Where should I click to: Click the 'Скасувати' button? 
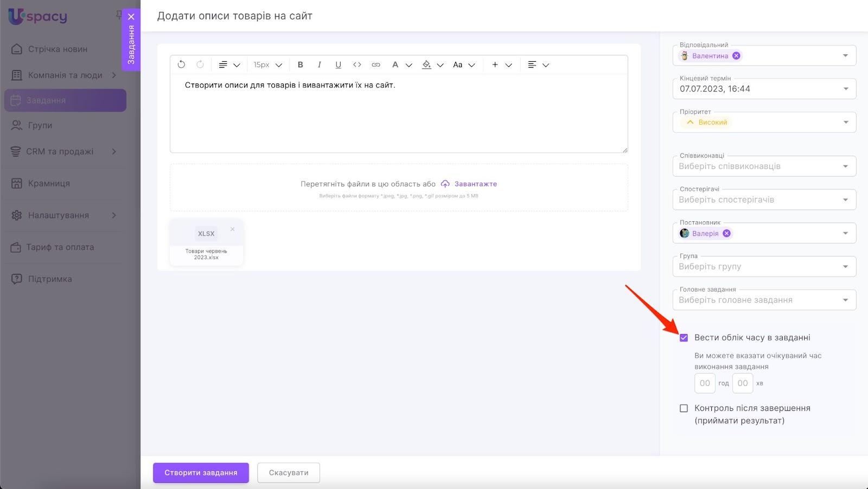(x=289, y=473)
